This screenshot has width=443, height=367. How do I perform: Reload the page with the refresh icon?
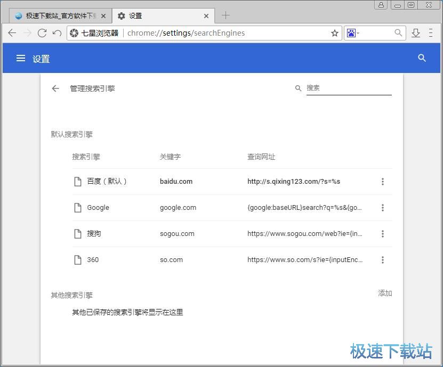(42, 33)
